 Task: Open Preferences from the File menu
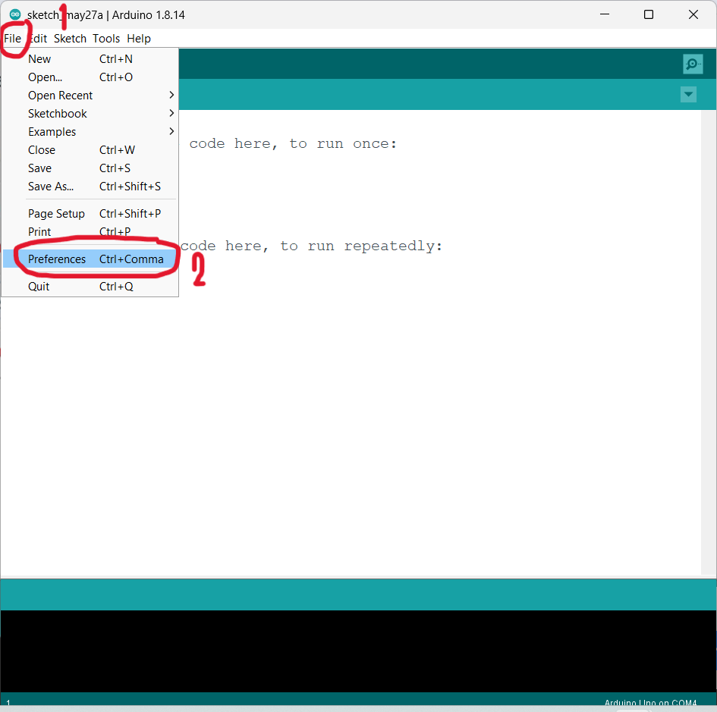[90, 259]
